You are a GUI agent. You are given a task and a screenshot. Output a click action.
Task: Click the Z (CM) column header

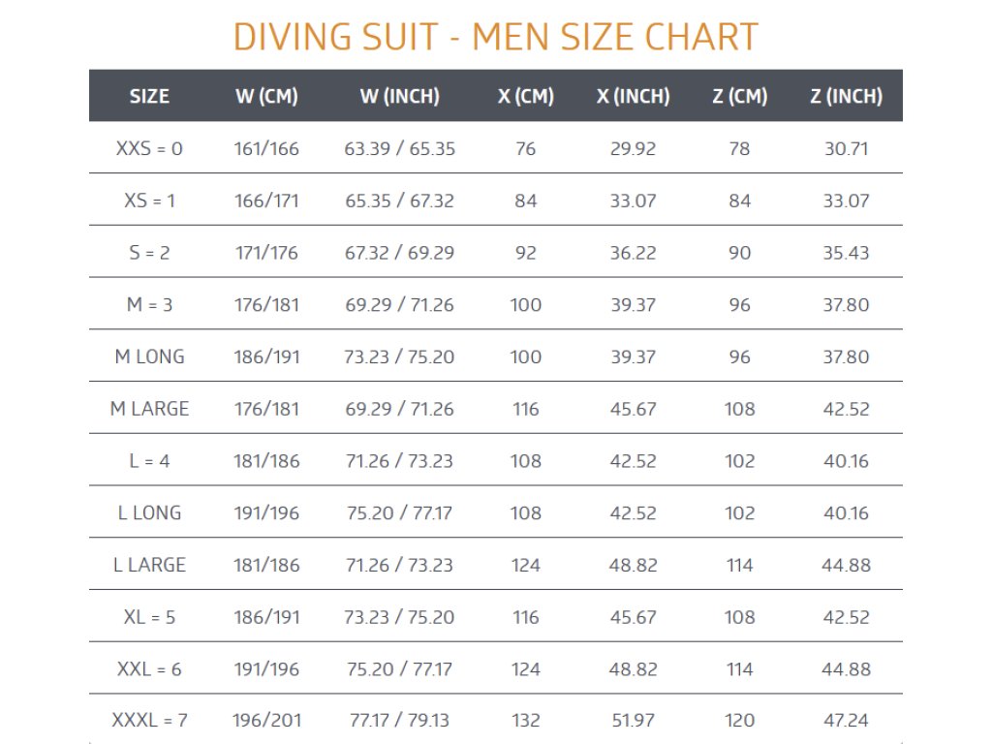point(739,96)
